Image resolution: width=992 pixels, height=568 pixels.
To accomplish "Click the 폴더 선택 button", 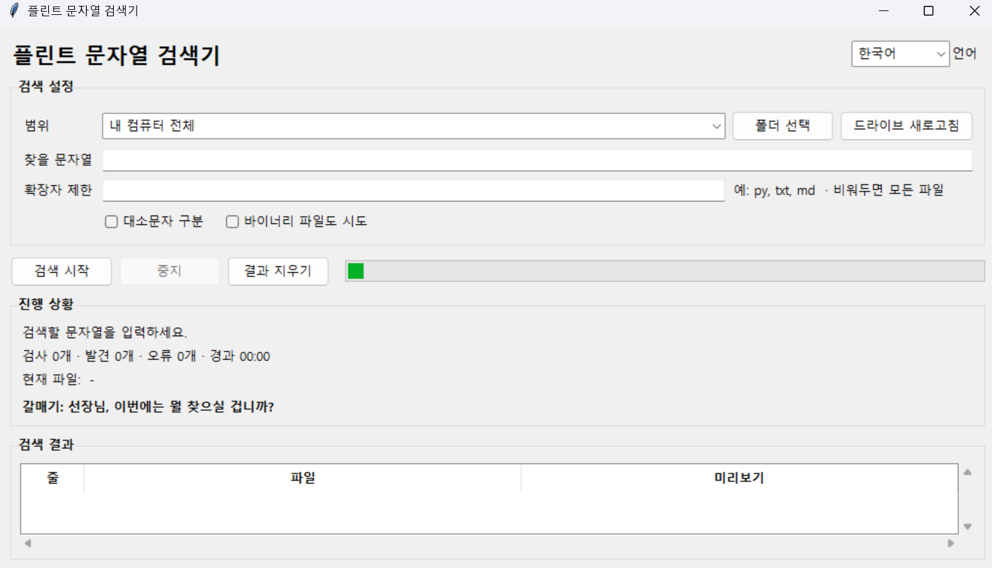I will [x=783, y=126].
